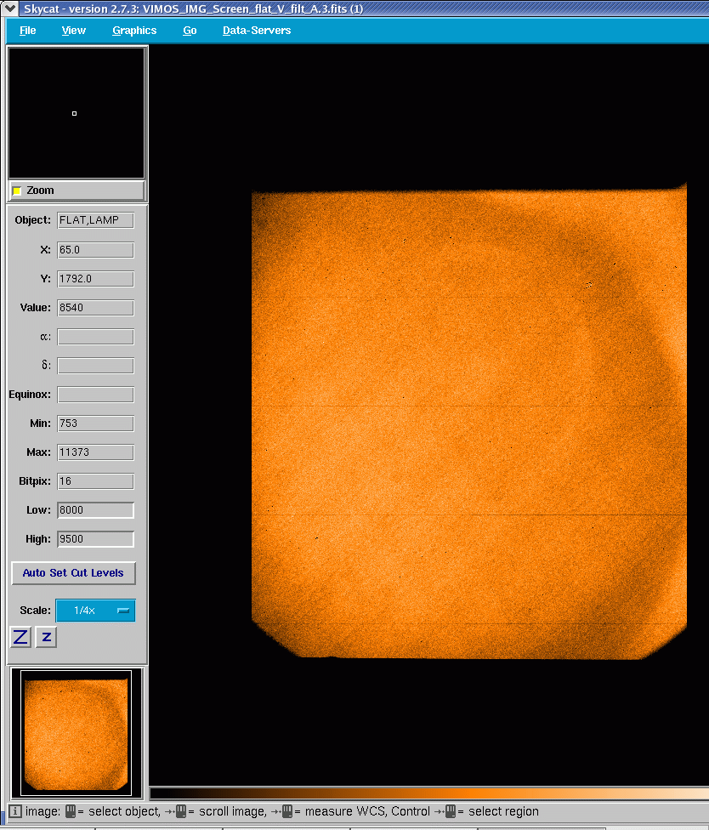Image resolution: width=709 pixels, height=830 pixels.
Task: Open the View menu
Action: point(74,31)
